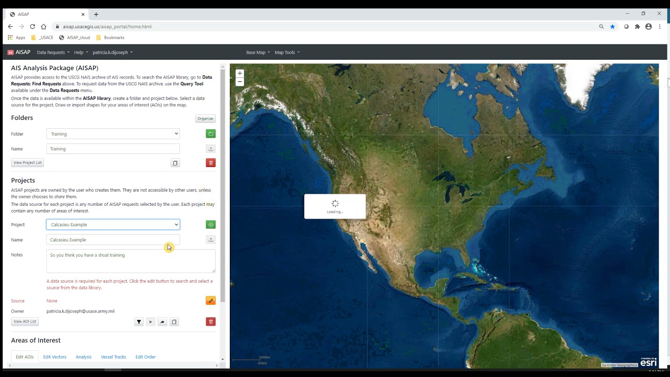Open the Apps shortcut in bookmarks bar
Viewport: 670px width, 377px height.
[x=16, y=38]
